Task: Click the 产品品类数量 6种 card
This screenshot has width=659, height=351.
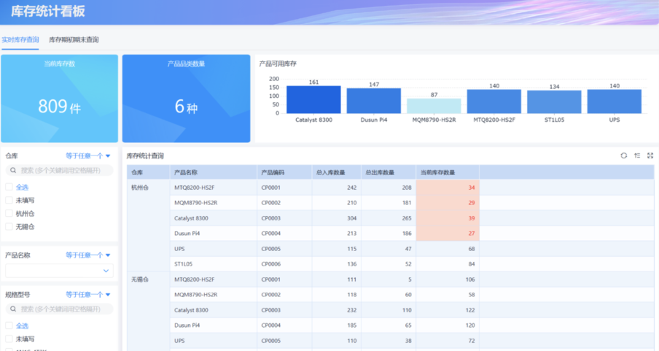Action: [186, 99]
